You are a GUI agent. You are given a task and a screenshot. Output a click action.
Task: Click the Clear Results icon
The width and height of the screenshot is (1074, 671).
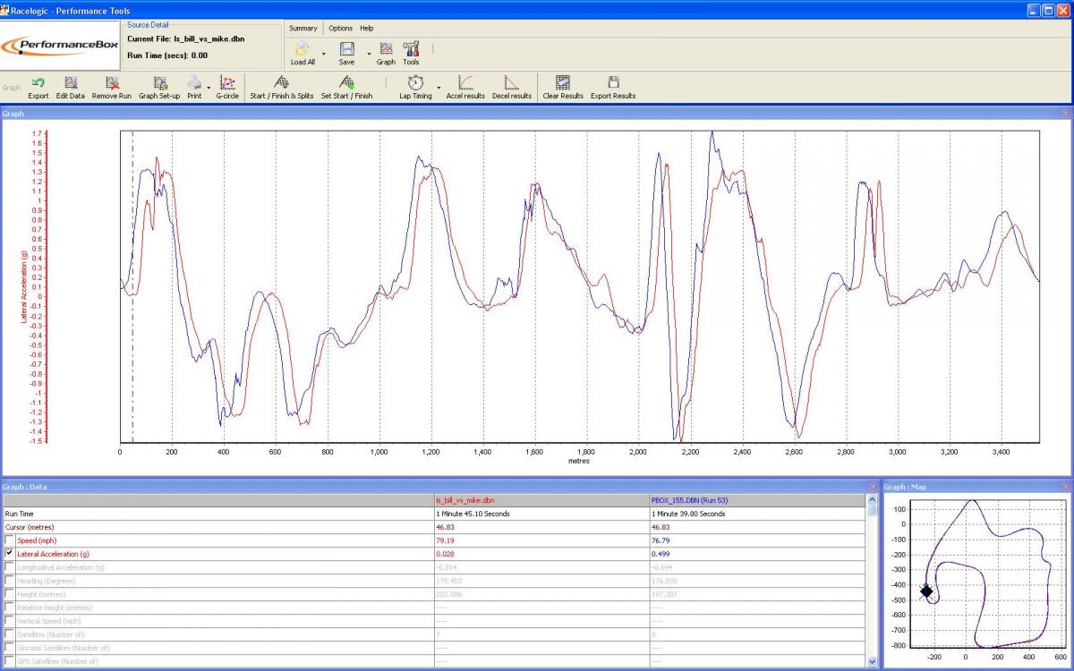pyautogui.click(x=563, y=83)
